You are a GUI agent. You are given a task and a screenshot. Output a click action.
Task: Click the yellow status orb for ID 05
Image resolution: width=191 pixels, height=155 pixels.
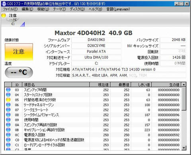coord(8,100)
